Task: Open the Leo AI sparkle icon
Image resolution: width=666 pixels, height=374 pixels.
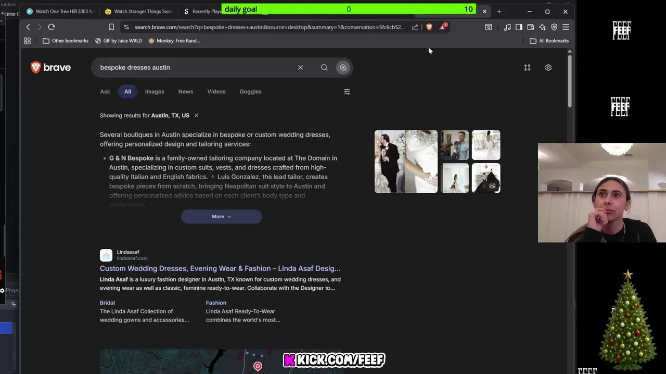Action: [x=542, y=27]
